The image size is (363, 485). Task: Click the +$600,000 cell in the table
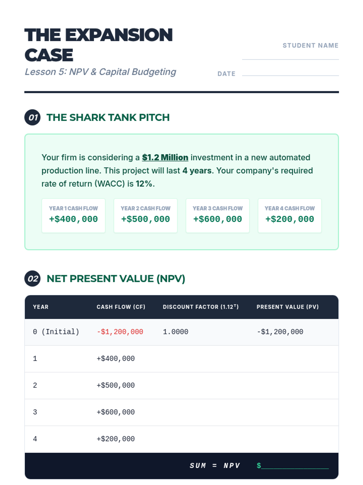116,412
